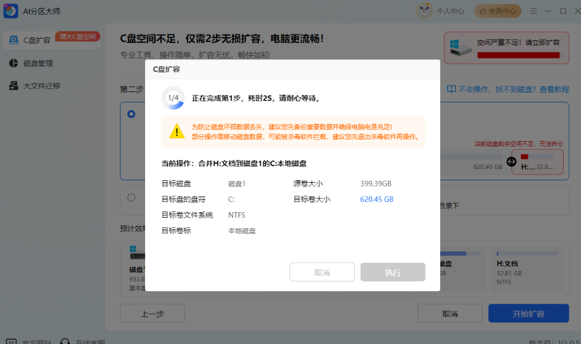Click the book icon beside tutorial link

(x=451, y=89)
